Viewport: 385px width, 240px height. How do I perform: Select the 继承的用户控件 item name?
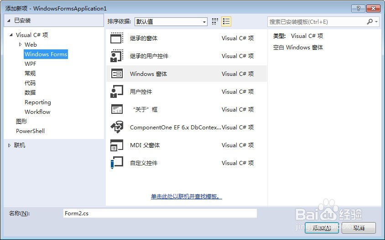click(x=149, y=56)
